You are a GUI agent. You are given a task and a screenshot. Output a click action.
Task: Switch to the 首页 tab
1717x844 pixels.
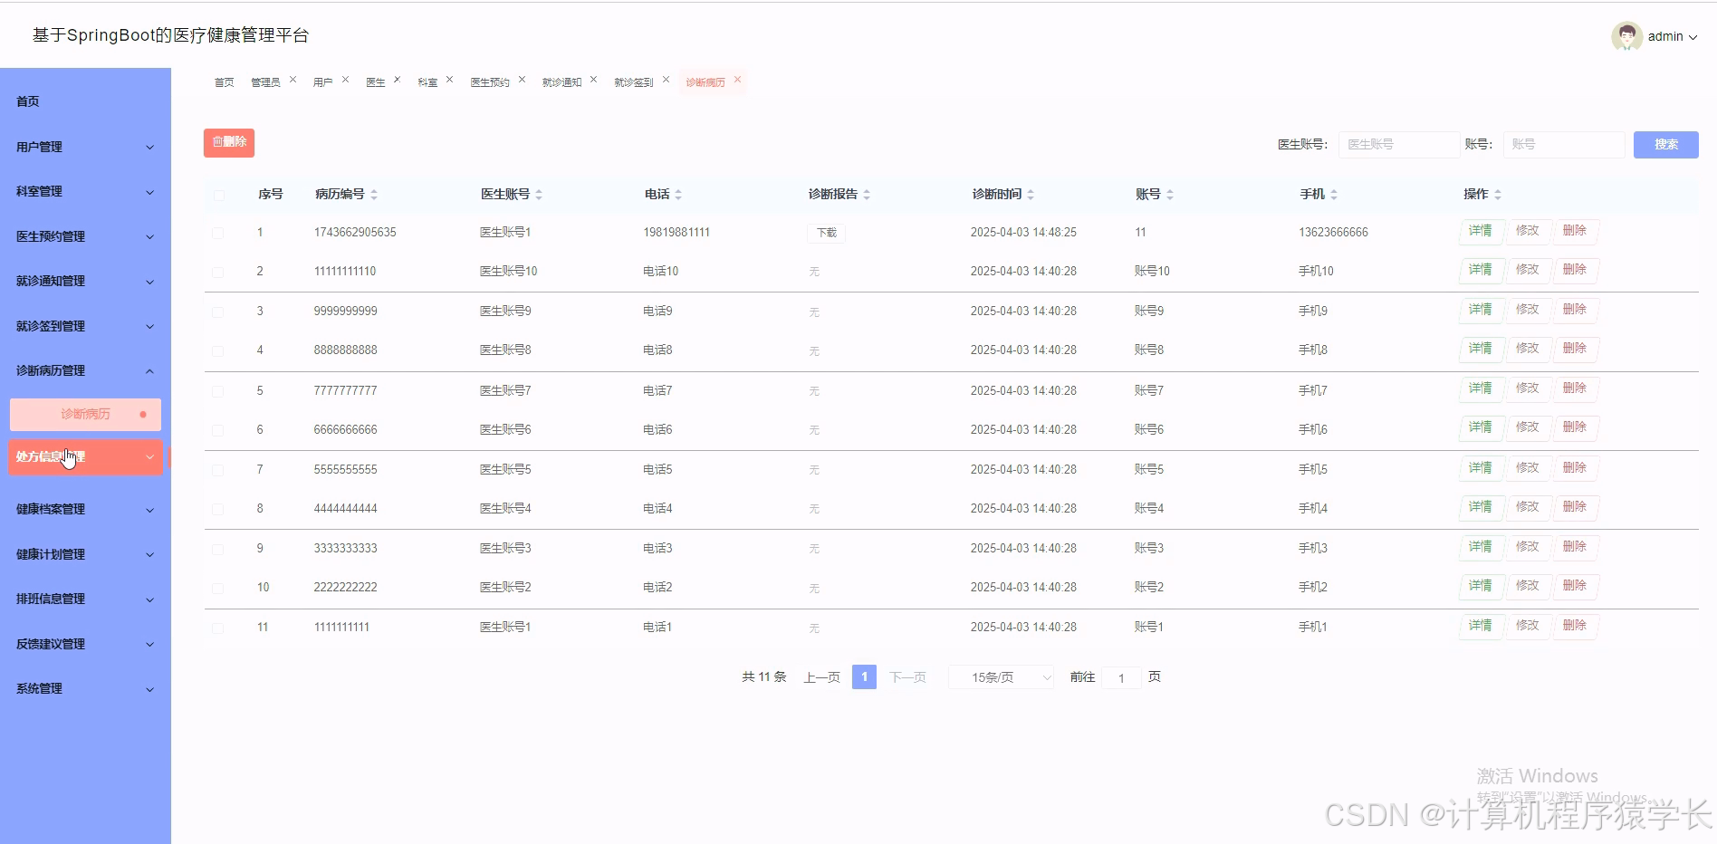223,81
